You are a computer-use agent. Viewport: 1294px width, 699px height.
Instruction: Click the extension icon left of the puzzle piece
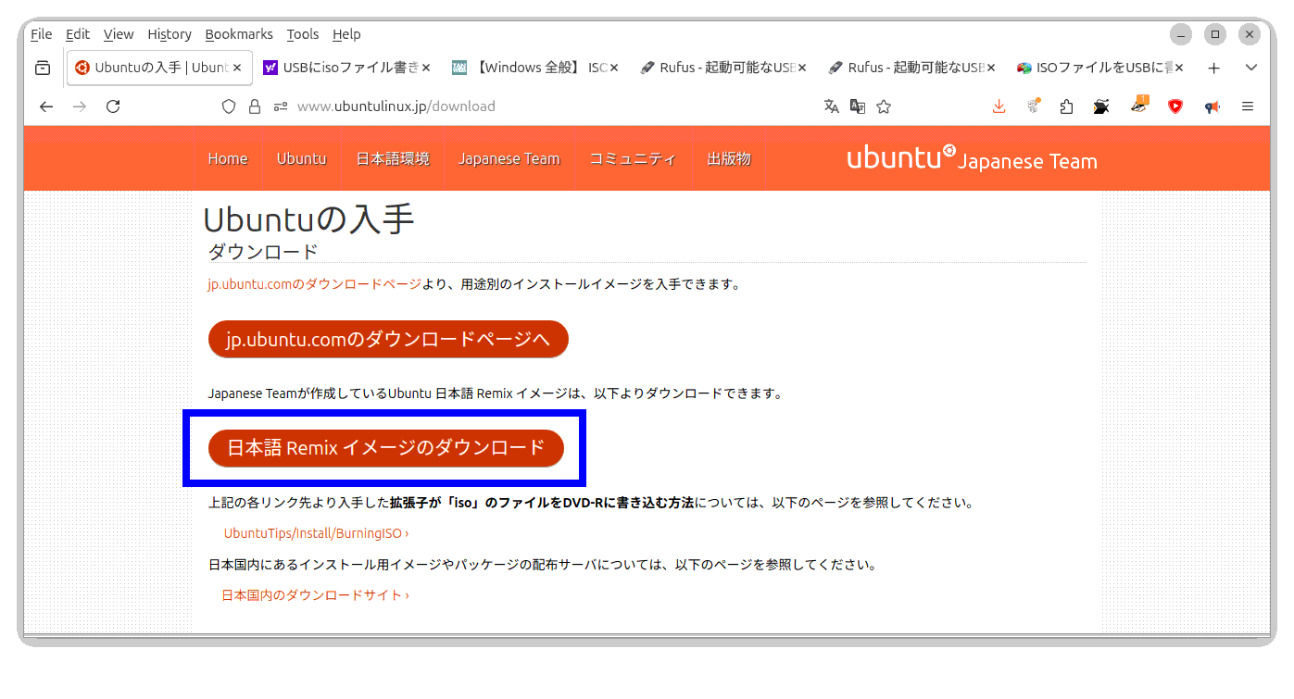pos(1034,106)
